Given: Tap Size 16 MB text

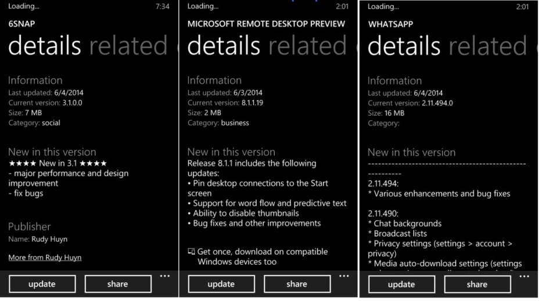Looking at the screenshot, I should pyautogui.click(x=386, y=113).
